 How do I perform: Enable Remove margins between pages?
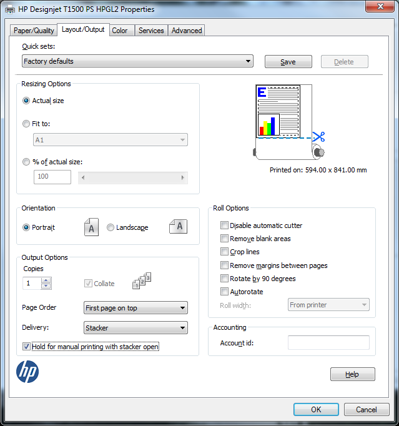click(x=224, y=265)
